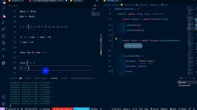
Task: Open the Search view in activity bar
Action: click(x=3, y=8)
